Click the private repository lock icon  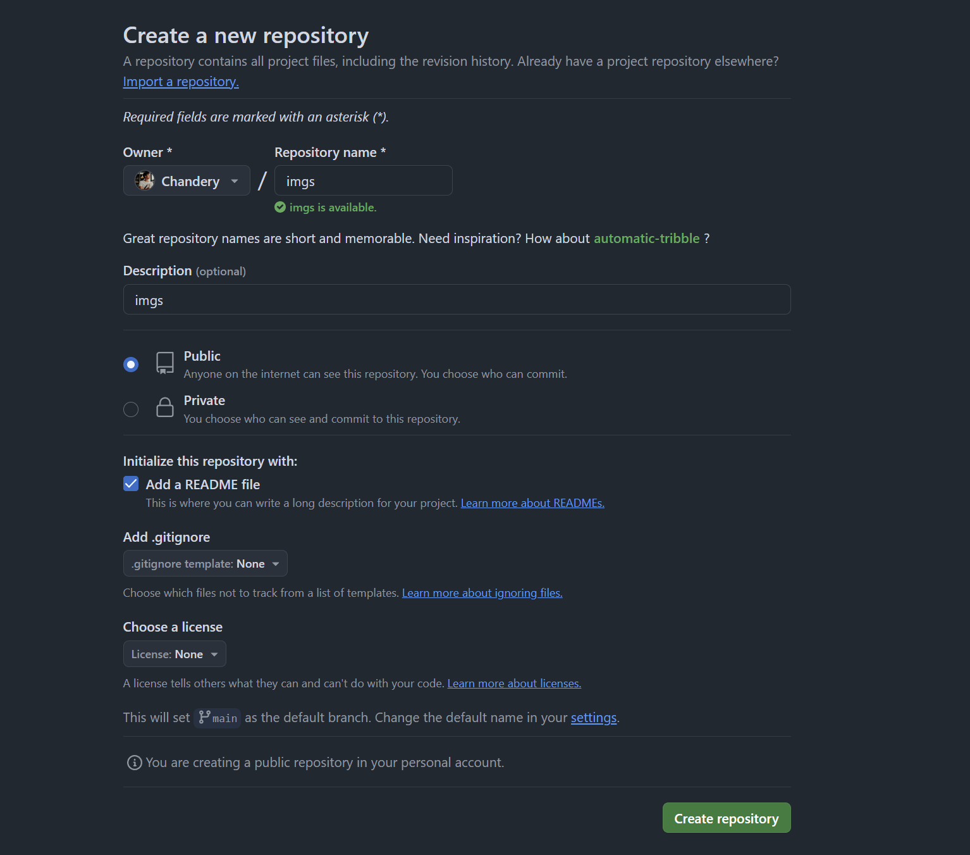(x=165, y=408)
